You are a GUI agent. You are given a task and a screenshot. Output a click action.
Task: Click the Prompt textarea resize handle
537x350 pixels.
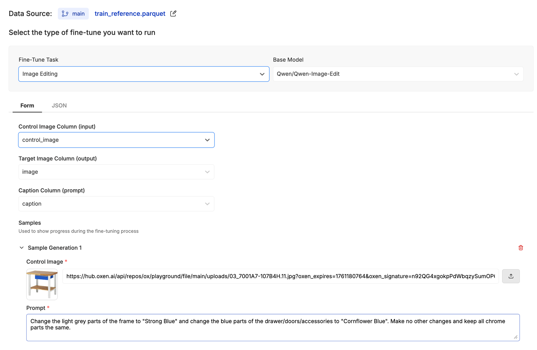(516, 337)
